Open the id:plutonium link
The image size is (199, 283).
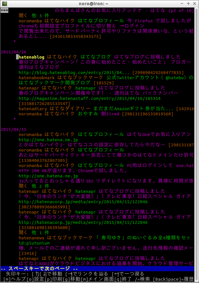click(x=34, y=243)
